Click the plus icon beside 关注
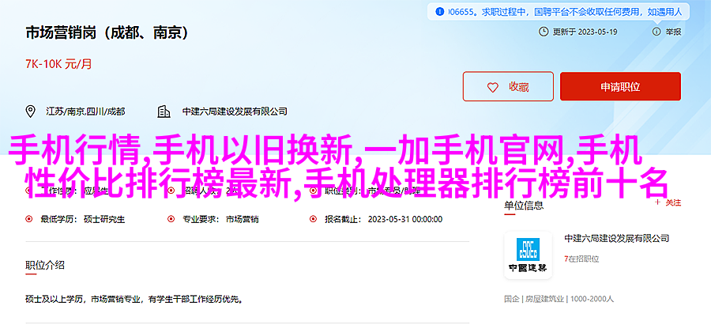Viewport: 711px width, 325px height. pyautogui.click(x=657, y=203)
